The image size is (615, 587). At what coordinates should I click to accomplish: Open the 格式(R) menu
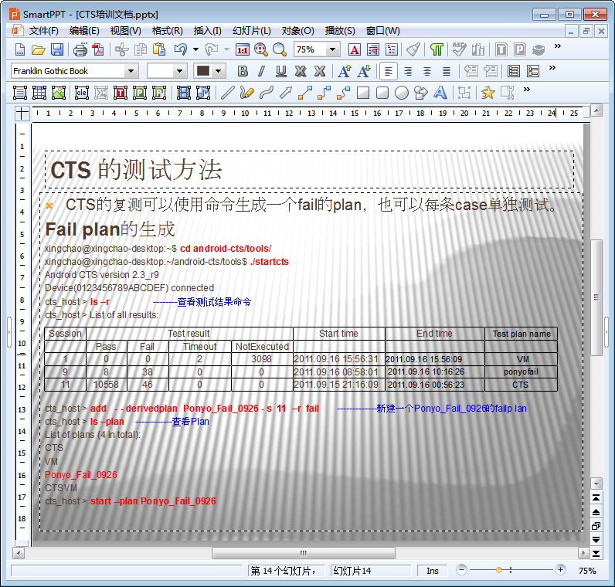(x=167, y=31)
